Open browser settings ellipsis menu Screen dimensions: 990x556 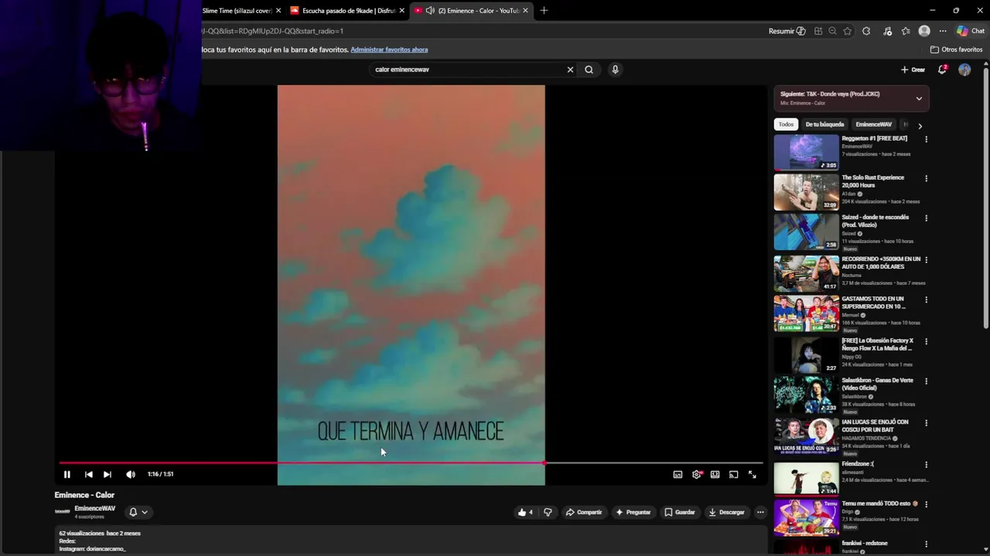(x=943, y=32)
